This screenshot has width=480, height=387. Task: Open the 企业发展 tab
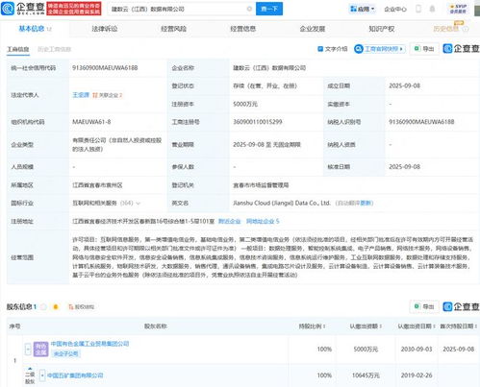coord(313,29)
